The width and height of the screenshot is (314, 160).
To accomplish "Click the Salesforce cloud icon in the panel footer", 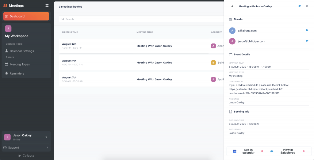I will click(272, 151).
